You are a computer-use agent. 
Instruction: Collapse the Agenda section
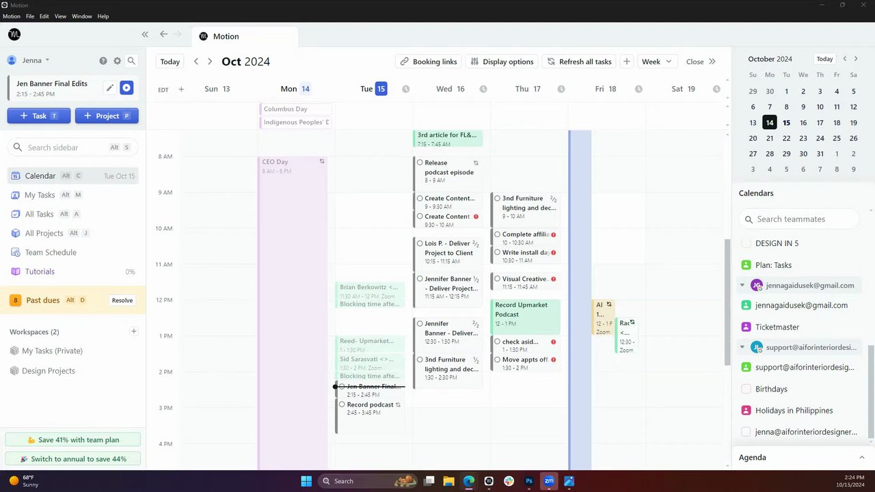pyautogui.click(x=861, y=457)
